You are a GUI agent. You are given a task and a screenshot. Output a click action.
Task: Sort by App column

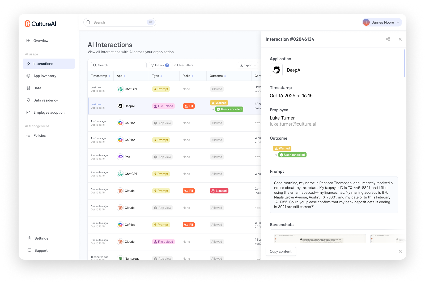(121, 76)
